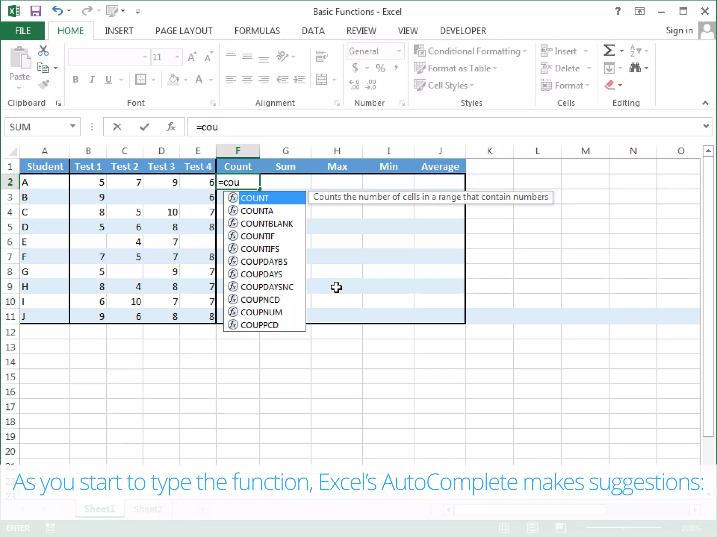This screenshot has width=717, height=537.
Task: Click the Fill Color paint bucket
Action: [174, 80]
